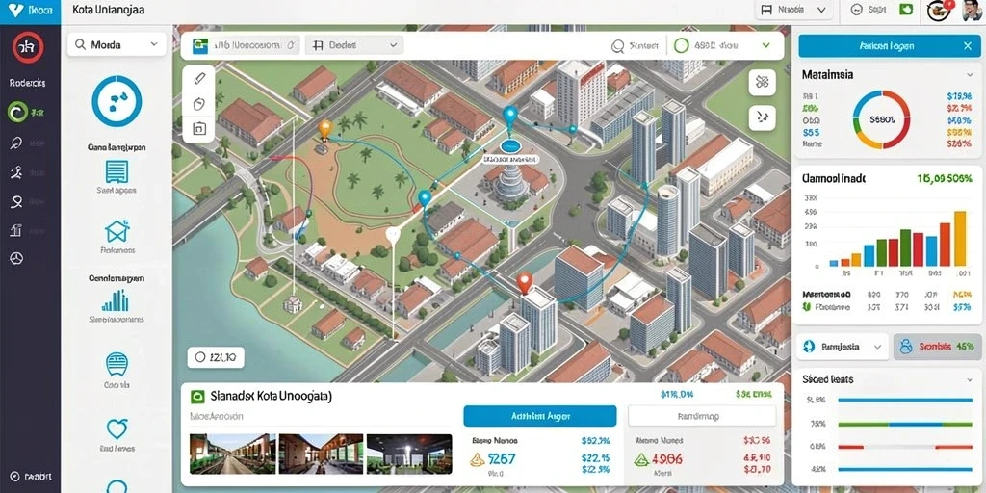Collapse the Matamsia panel chevron
Image resolution: width=986 pixels, height=493 pixels.
point(970,75)
